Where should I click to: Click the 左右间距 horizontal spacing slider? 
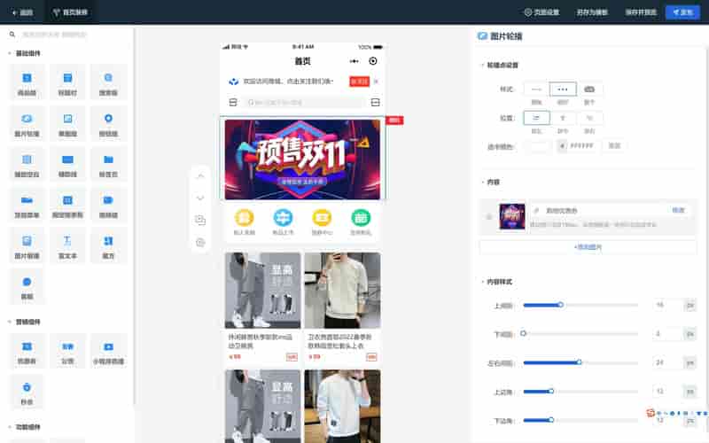click(580, 362)
